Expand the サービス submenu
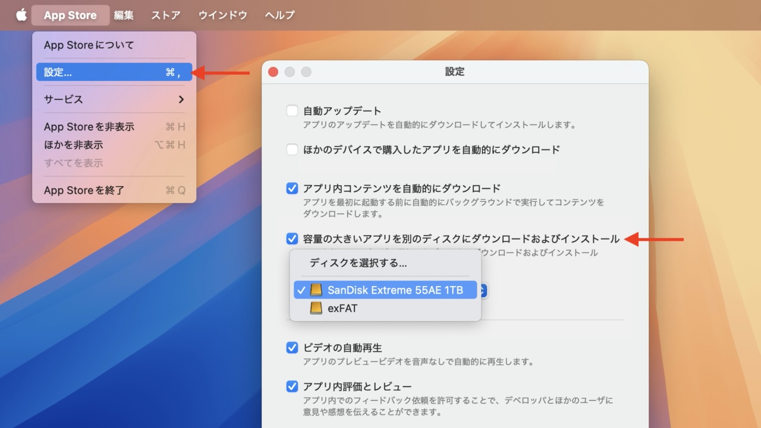Screen dimensions: 761x428 (x=114, y=99)
